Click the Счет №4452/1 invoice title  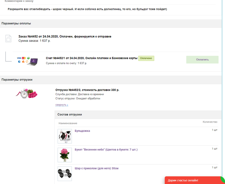pos(92,58)
